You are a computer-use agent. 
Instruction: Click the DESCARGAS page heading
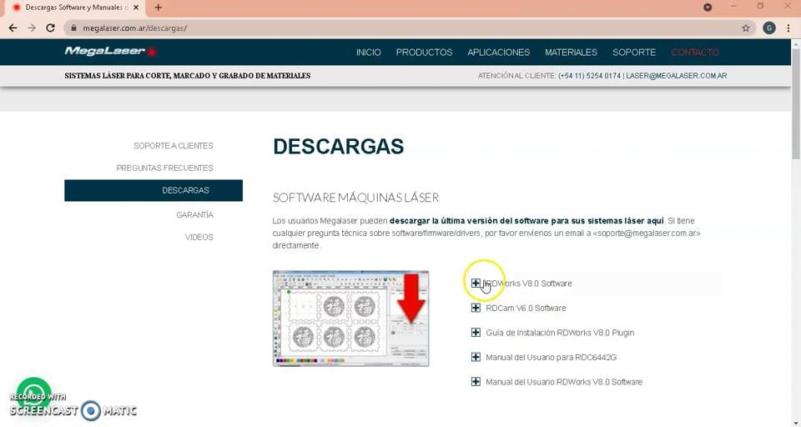point(338,147)
